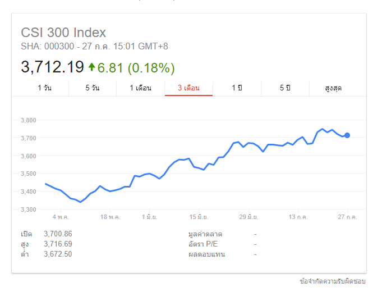The width and height of the screenshot is (382, 292).
Task: Click the 6.81 (0.18%) change value
Action: [x=136, y=68]
